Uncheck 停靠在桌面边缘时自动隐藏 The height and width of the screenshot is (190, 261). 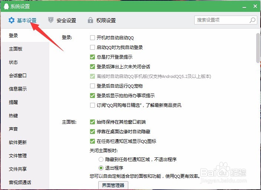click(92, 132)
